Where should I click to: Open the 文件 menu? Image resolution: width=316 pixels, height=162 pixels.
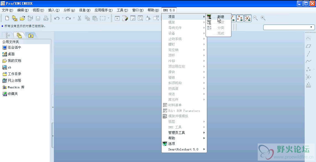click(x=7, y=10)
